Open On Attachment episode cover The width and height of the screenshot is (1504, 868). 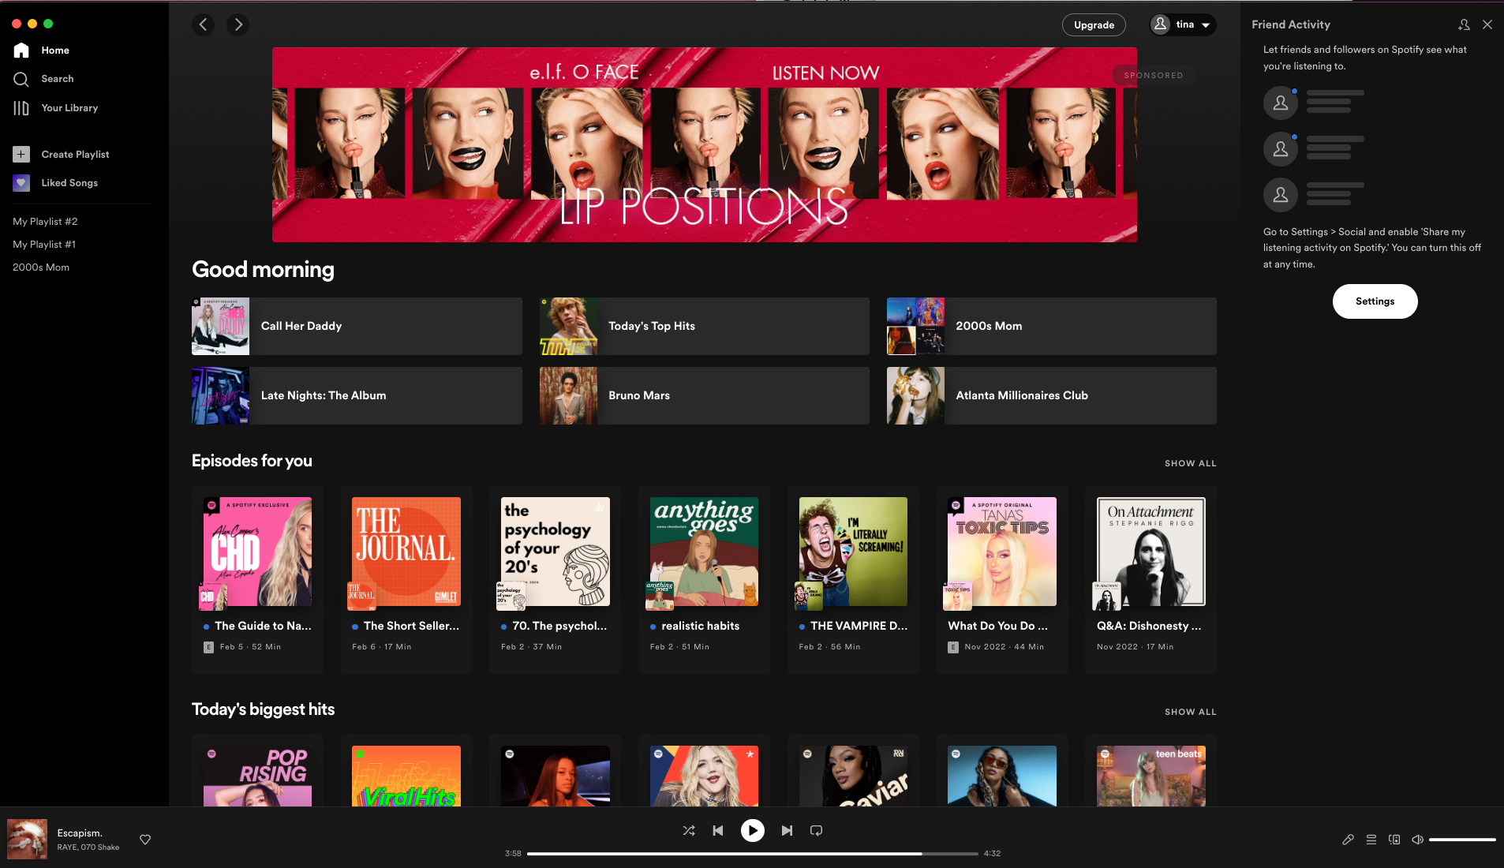[1151, 552]
